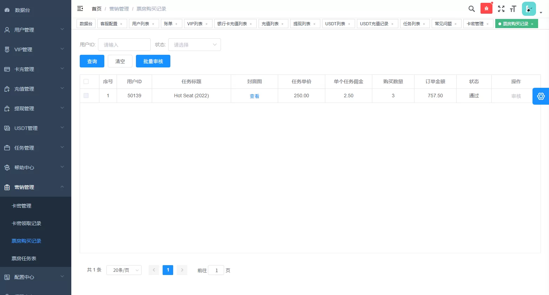Toggle the user avatar dropdown arrow
The image size is (549, 295).
click(x=541, y=12)
